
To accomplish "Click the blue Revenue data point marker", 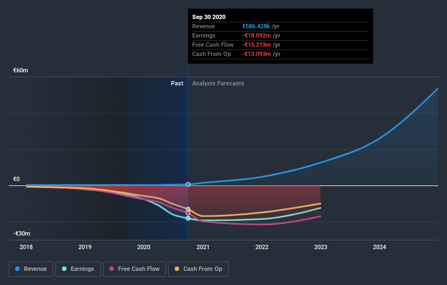I will [188, 184].
